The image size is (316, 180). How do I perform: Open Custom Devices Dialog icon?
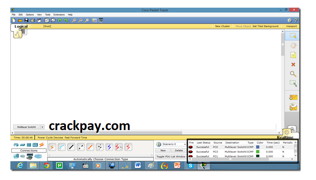pos(101,20)
